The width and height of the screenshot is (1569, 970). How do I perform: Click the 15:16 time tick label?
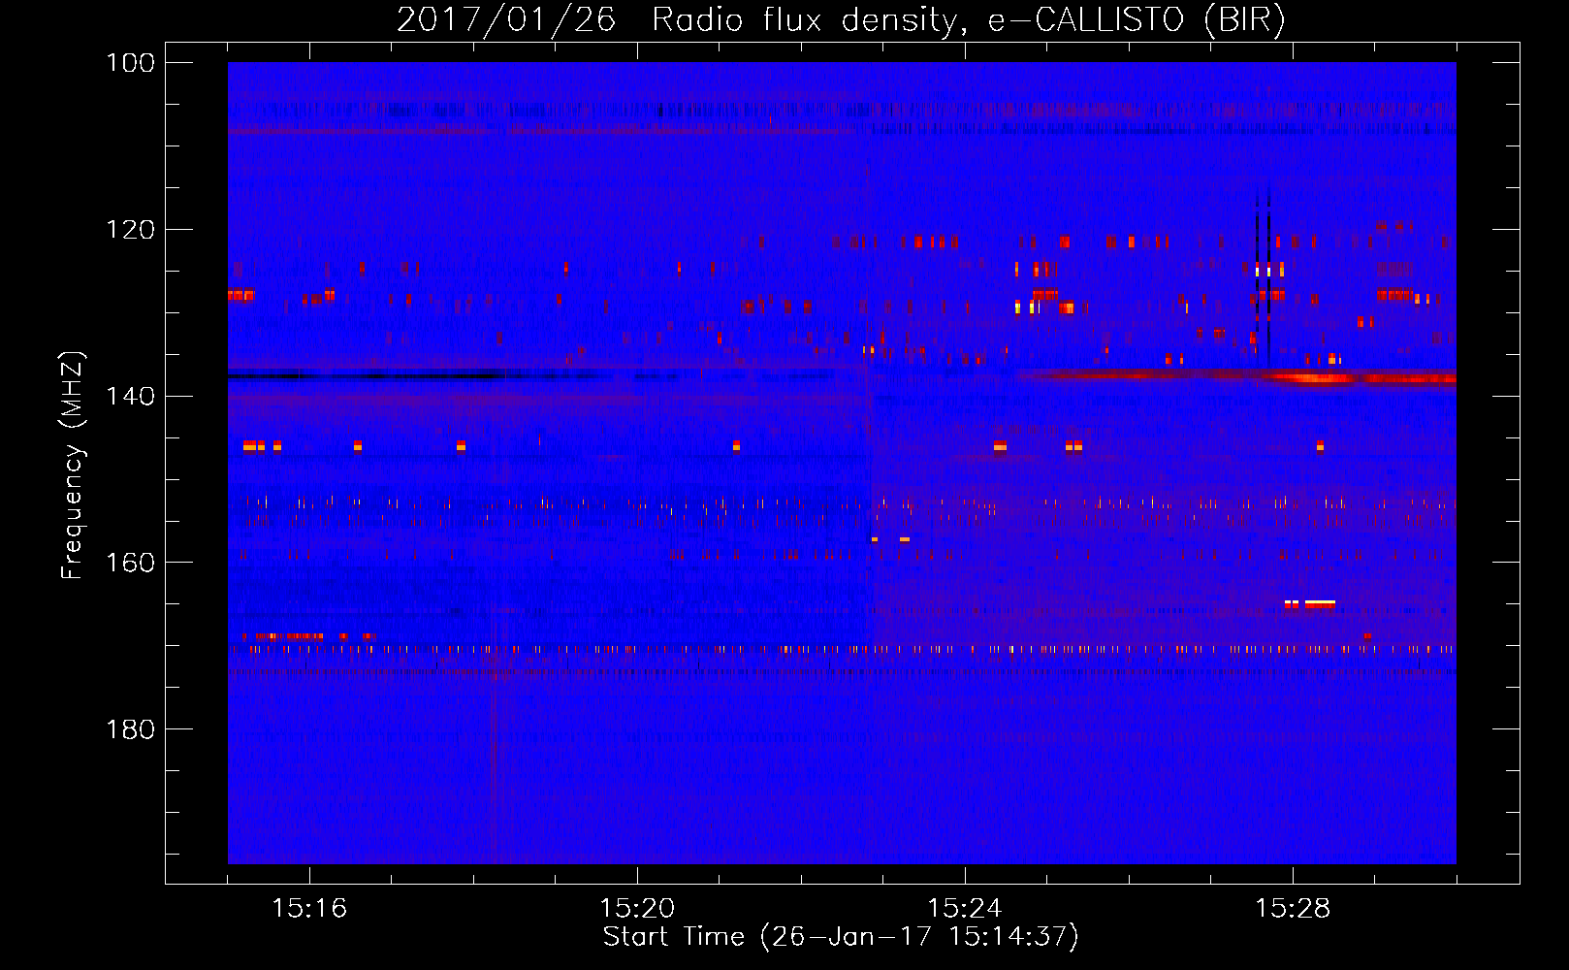pyautogui.click(x=309, y=908)
